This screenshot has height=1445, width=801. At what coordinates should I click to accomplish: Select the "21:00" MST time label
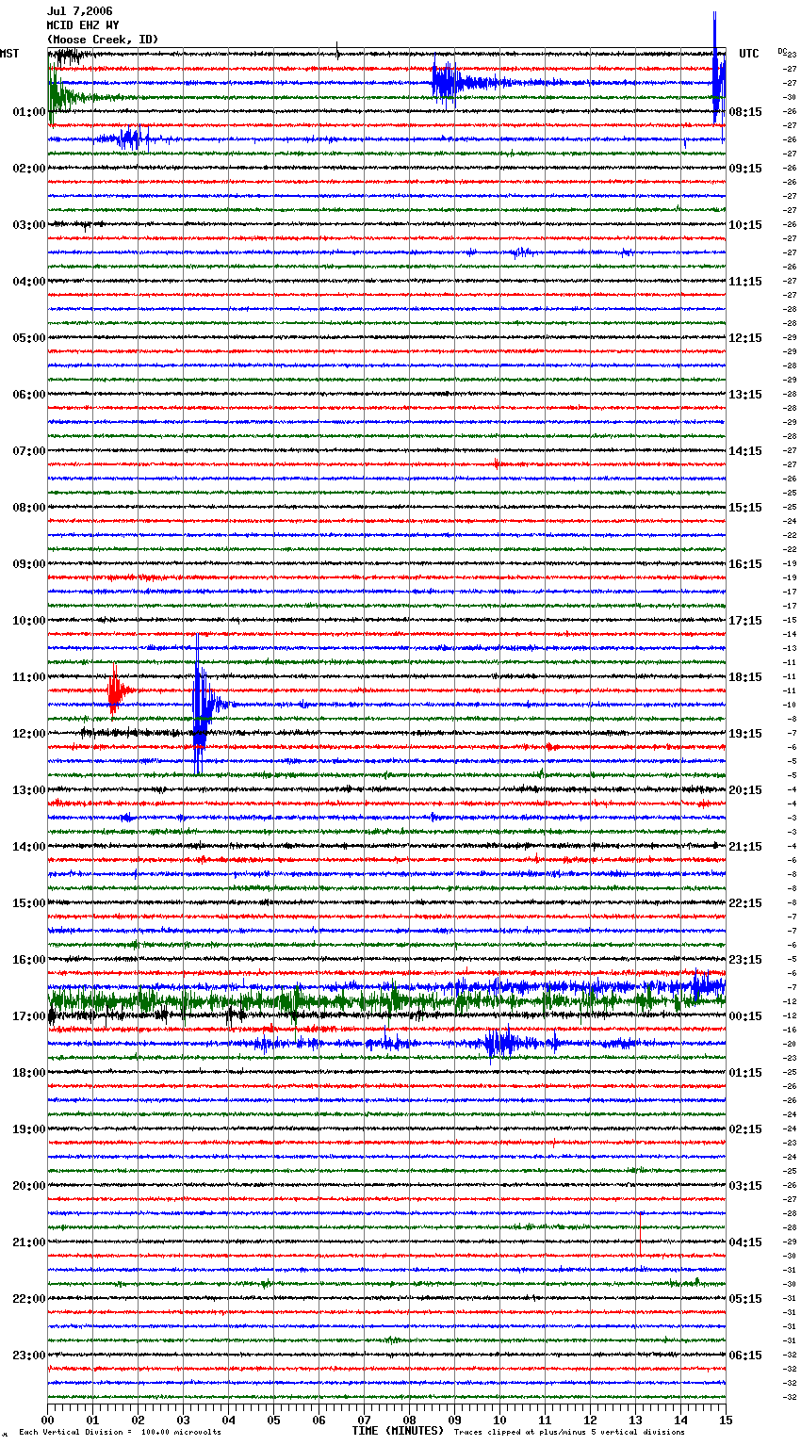pyautogui.click(x=29, y=1242)
